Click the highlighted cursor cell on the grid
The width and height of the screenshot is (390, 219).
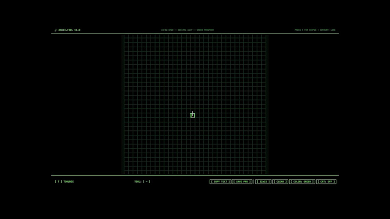[x=193, y=115]
